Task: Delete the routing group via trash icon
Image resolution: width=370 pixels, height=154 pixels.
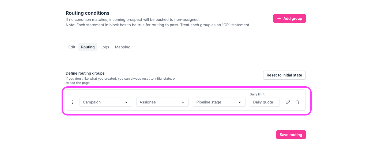Action: [x=297, y=102]
